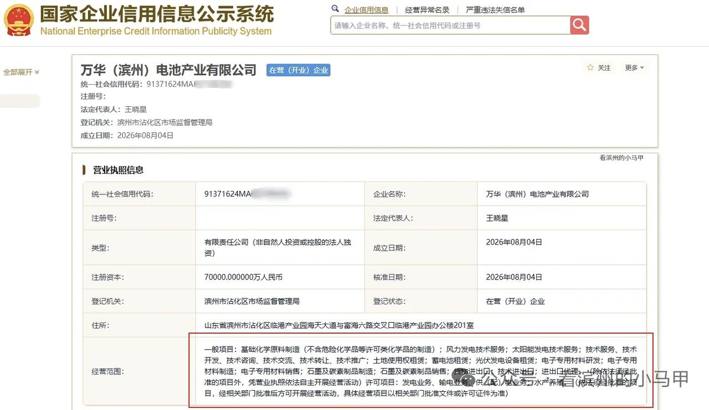Click the 注册号 line under the company heading

(93, 96)
